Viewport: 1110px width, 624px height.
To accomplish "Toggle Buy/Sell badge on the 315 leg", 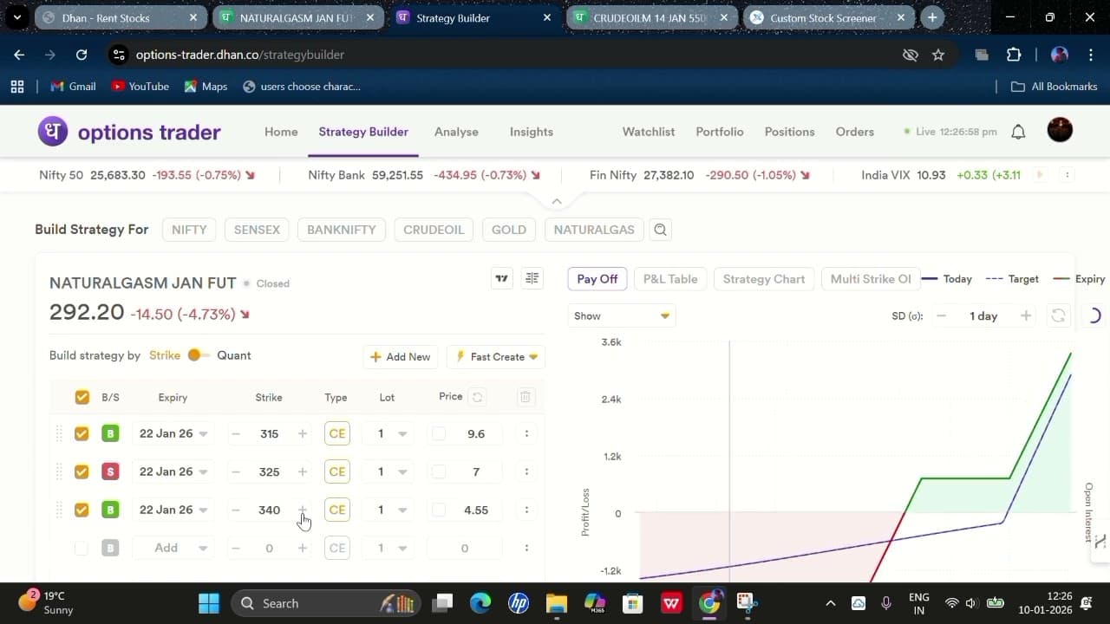I will coord(110,433).
